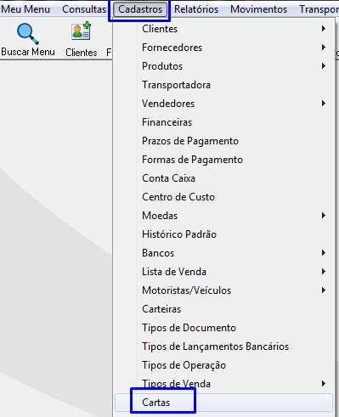Open the Movimentos menu
This screenshot has height=417, width=339.
pyautogui.click(x=258, y=9)
